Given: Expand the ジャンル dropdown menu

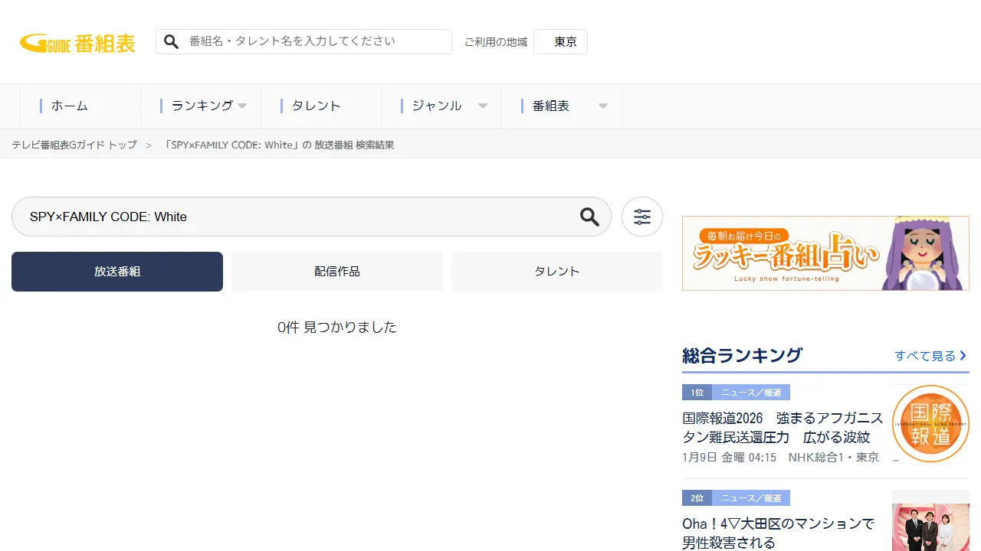Looking at the screenshot, I should (483, 106).
